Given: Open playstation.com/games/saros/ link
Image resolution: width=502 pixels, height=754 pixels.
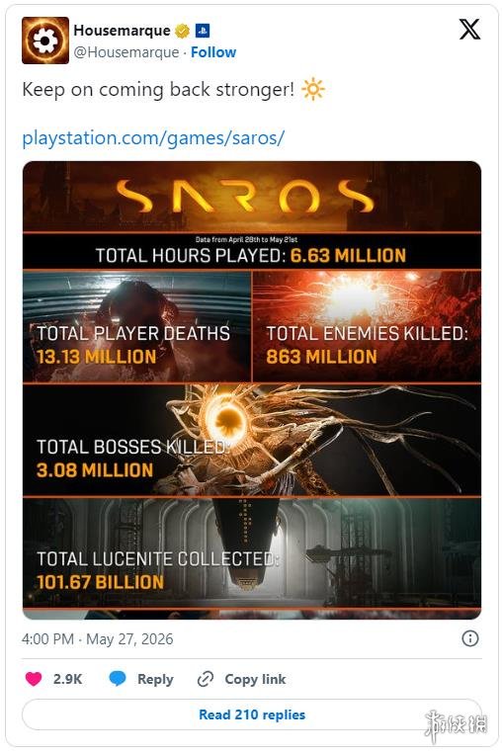Looking at the screenshot, I should pyautogui.click(x=153, y=138).
